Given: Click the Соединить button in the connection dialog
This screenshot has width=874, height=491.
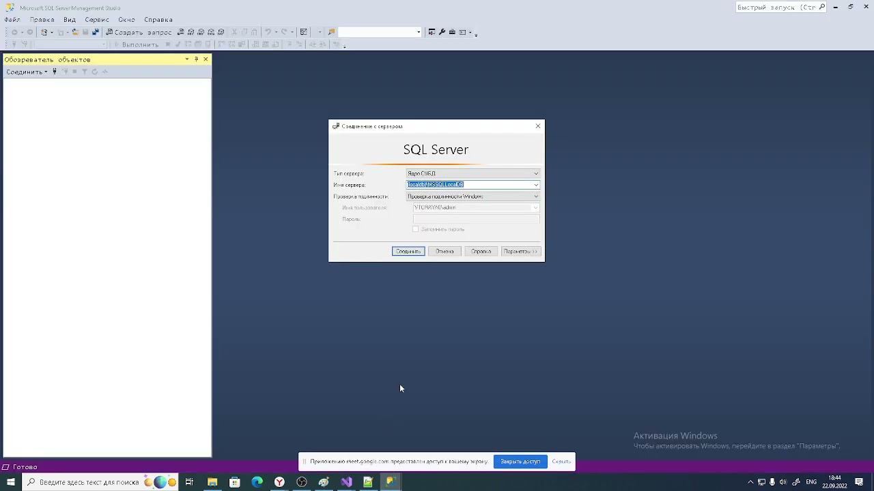Looking at the screenshot, I should [408, 251].
